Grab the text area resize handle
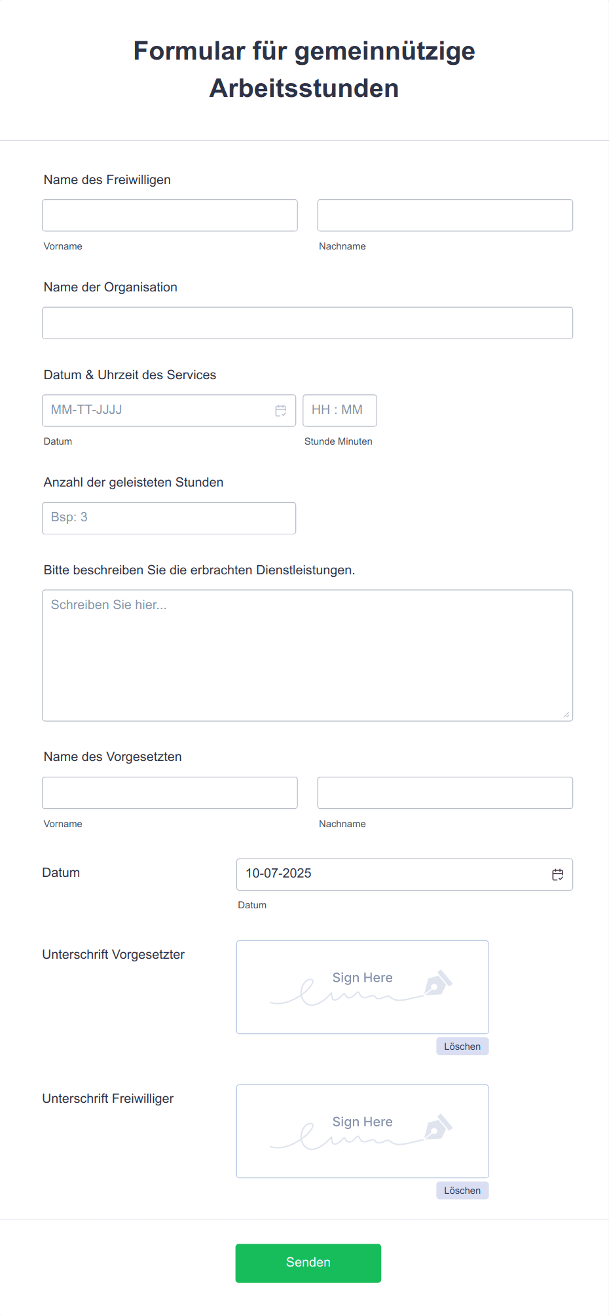 pyautogui.click(x=566, y=714)
